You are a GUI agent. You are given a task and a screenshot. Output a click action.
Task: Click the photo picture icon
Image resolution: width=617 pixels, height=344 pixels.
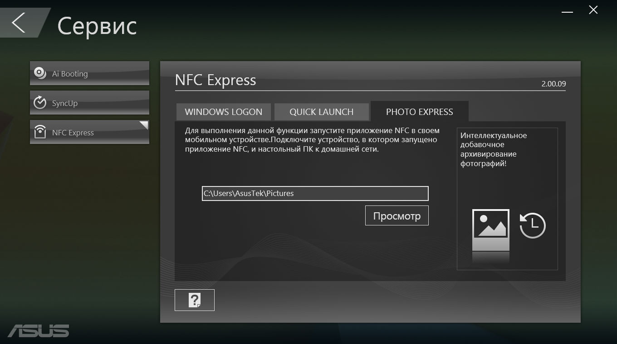point(491,230)
